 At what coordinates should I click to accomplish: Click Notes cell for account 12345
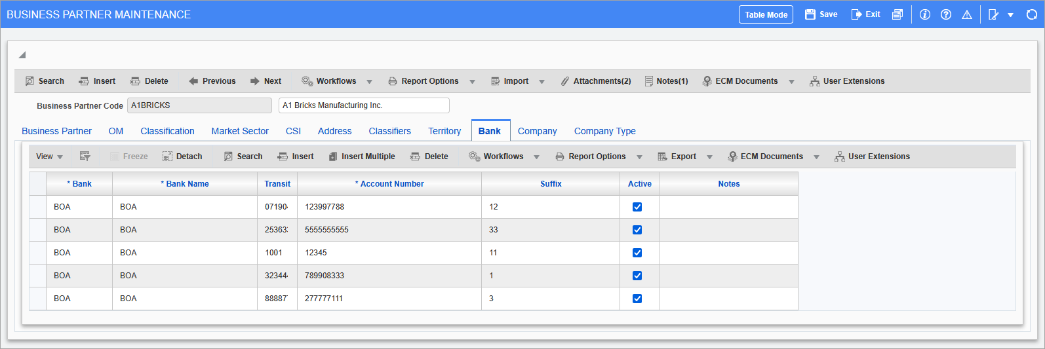pyautogui.click(x=728, y=253)
